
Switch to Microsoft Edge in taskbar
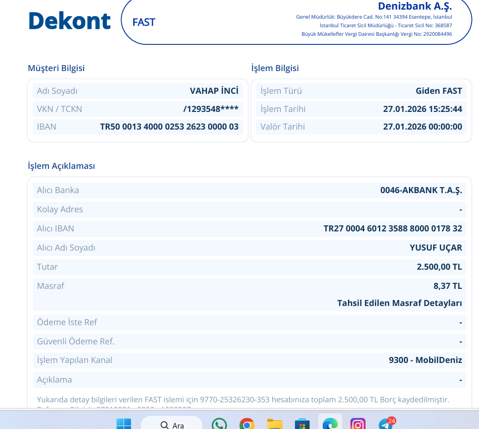point(330,424)
